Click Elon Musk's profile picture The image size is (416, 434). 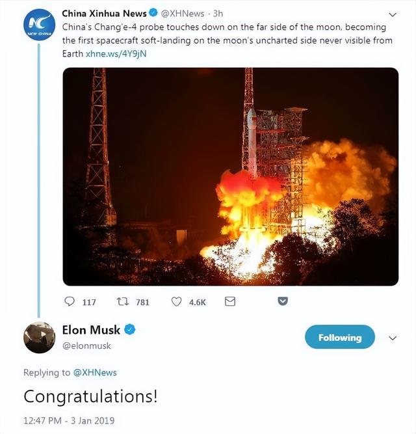[39, 338]
